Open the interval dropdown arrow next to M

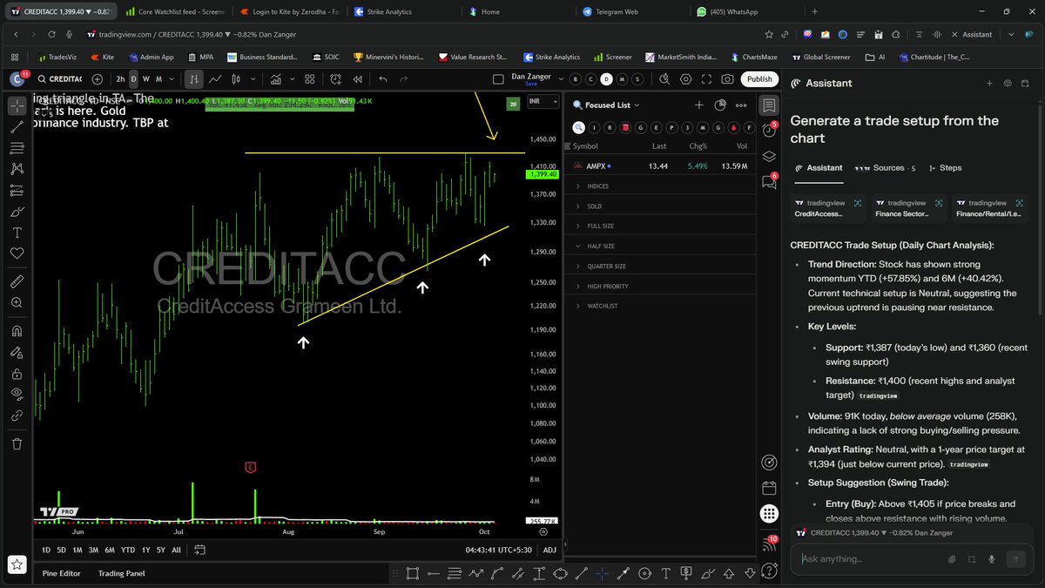tap(171, 79)
